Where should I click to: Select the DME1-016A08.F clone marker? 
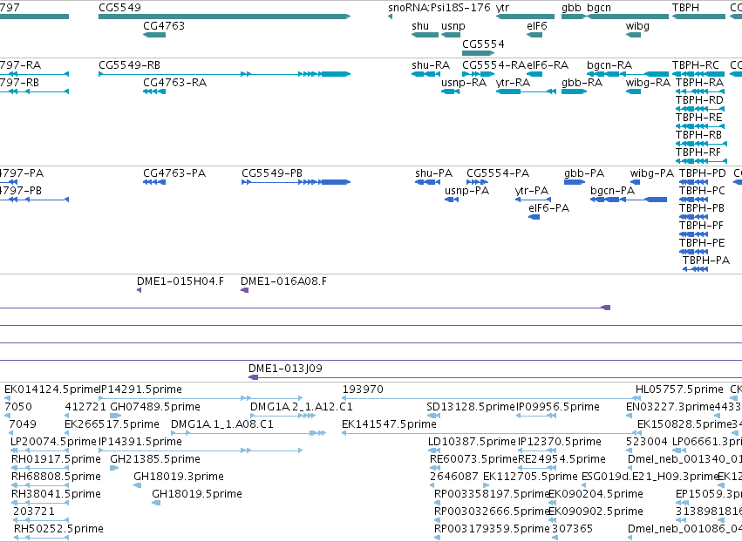245,290
